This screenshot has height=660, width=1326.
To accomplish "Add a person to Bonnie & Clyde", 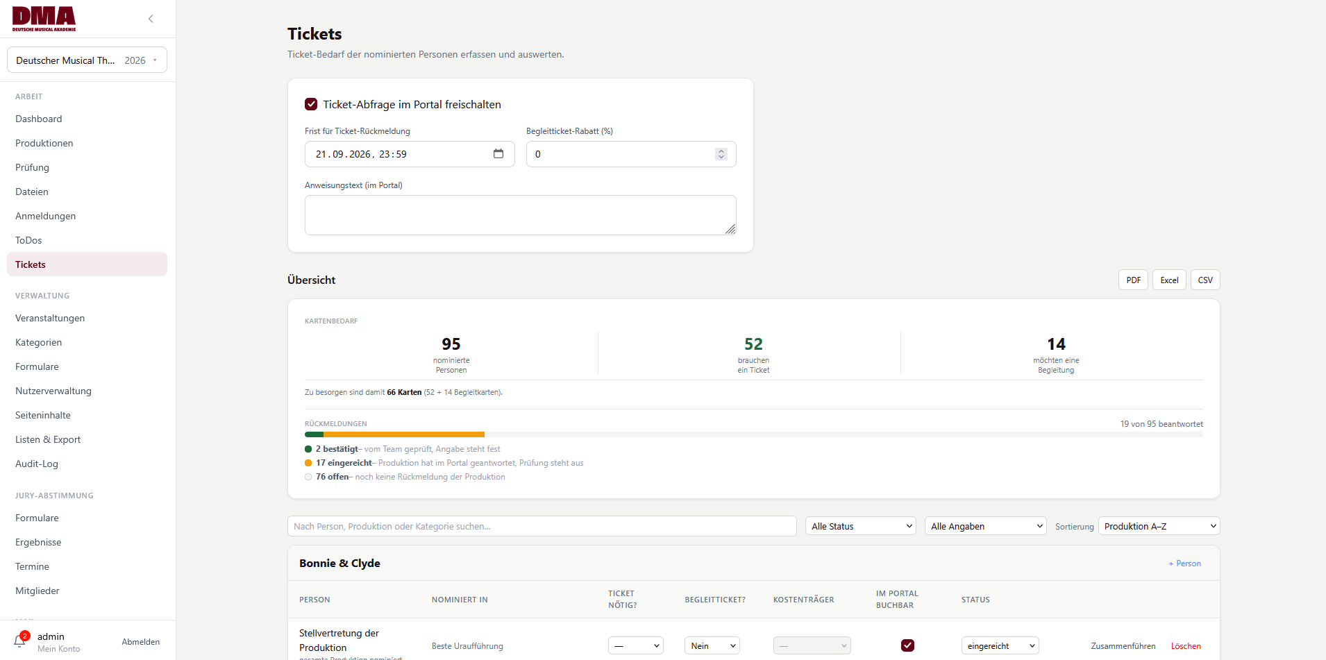I will 1185,564.
